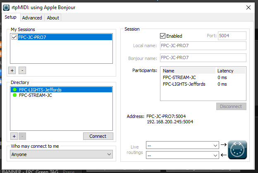Open the About tab
258x173 pixels.
tap(53, 18)
